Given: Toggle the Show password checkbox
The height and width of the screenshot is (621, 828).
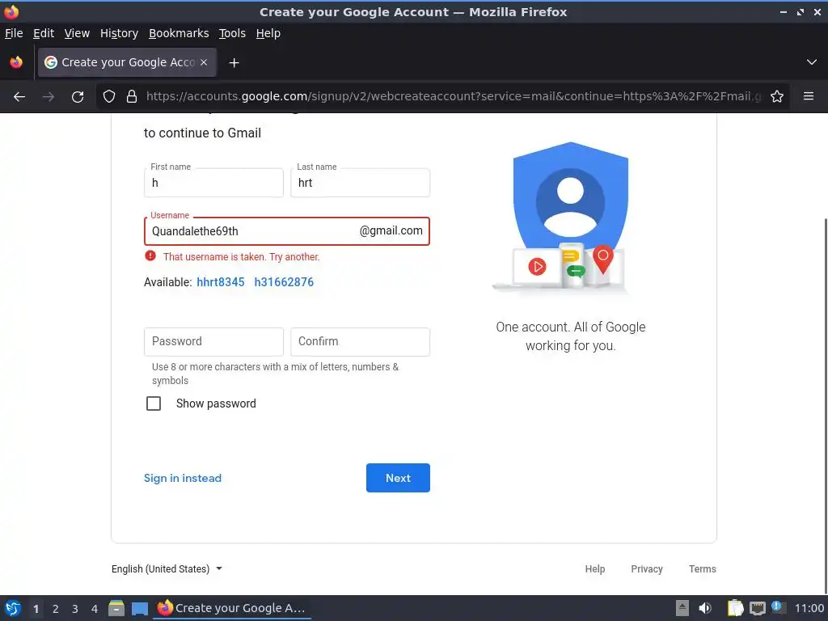Looking at the screenshot, I should tap(154, 403).
